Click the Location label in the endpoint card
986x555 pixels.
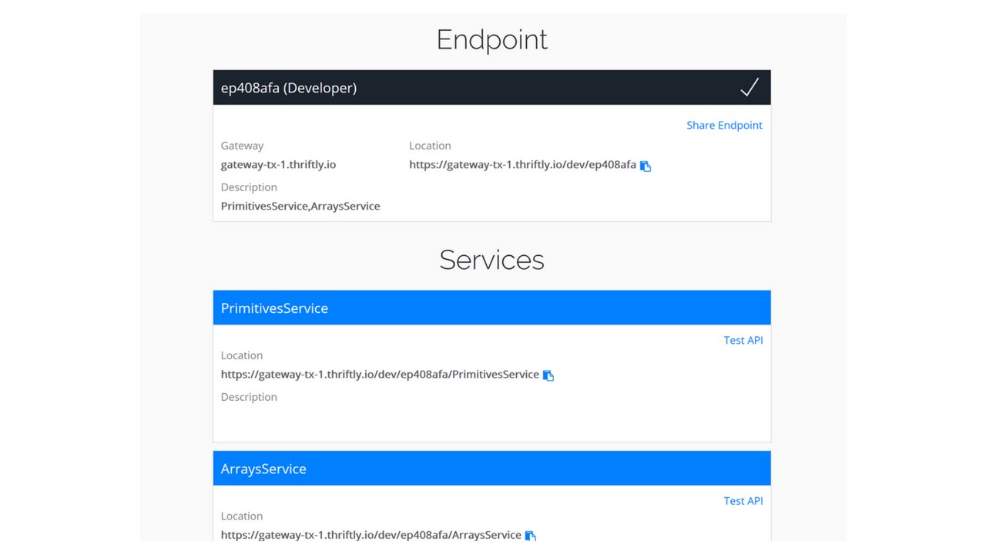(x=430, y=146)
